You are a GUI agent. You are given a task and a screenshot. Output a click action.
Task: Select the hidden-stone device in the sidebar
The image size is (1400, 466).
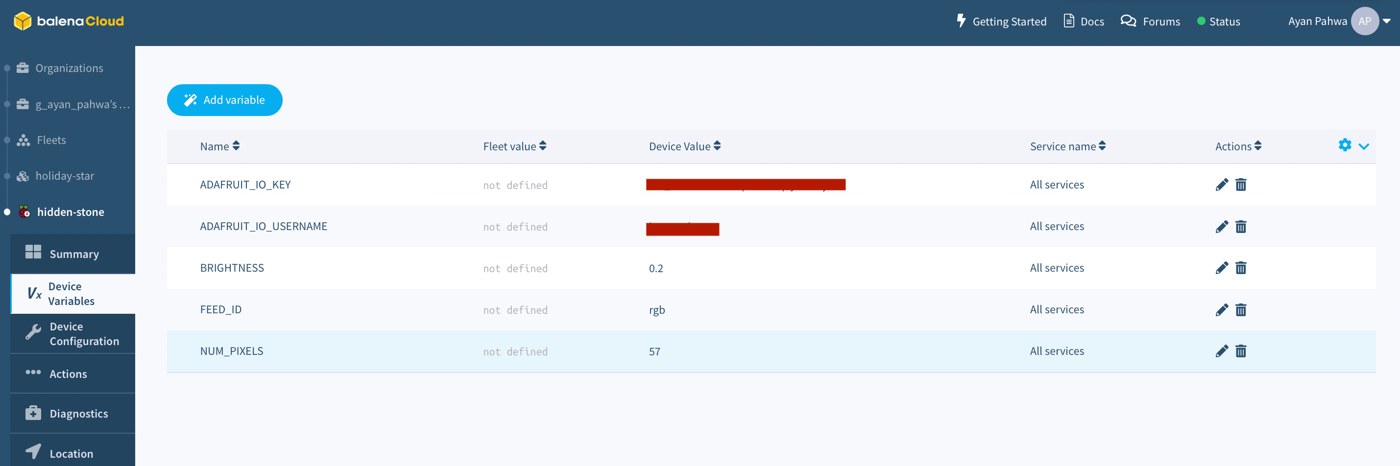(71, 212)
